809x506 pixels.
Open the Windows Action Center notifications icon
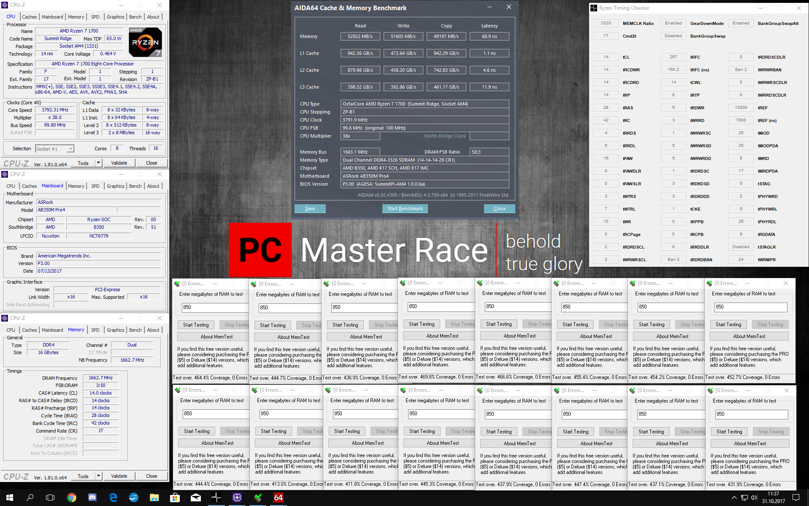(796, 498)
